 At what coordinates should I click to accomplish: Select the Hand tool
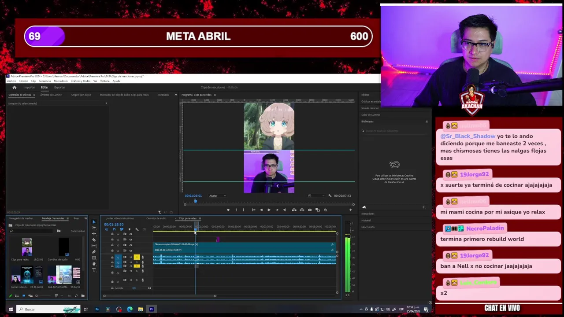click(x=94, y=264)
